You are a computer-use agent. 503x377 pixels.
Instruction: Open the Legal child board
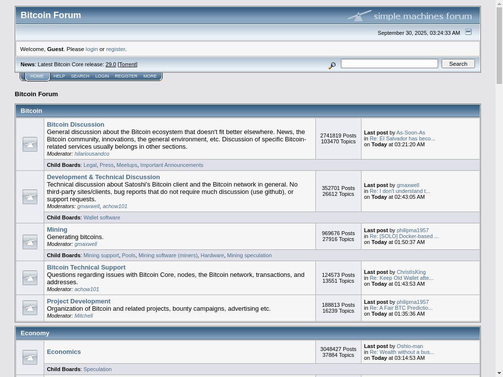[x=90, y=165]
